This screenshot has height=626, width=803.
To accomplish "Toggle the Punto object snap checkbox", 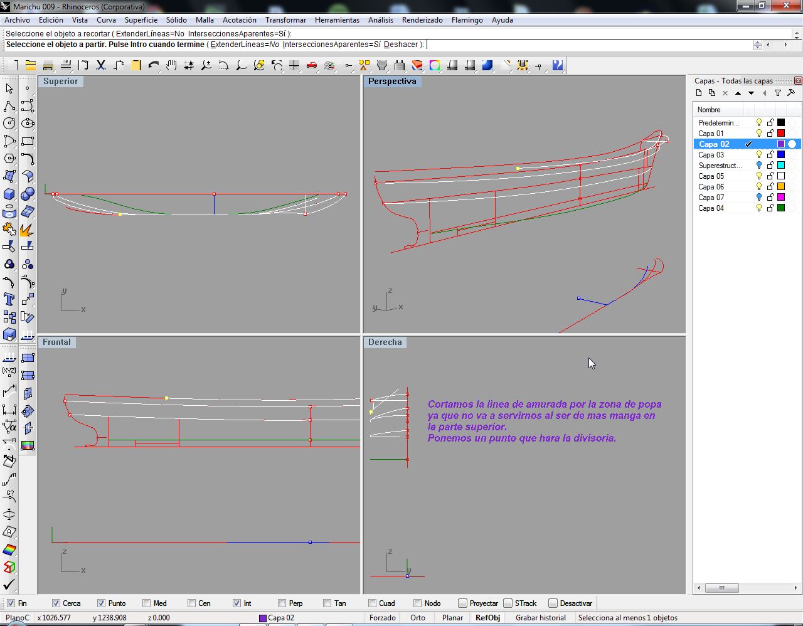I will point(101,603).
